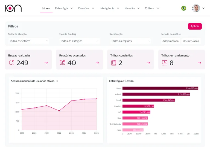Expand the chevron beside Ideação
This screenshot has width=210, height=152.
click(x=138, y=8)
